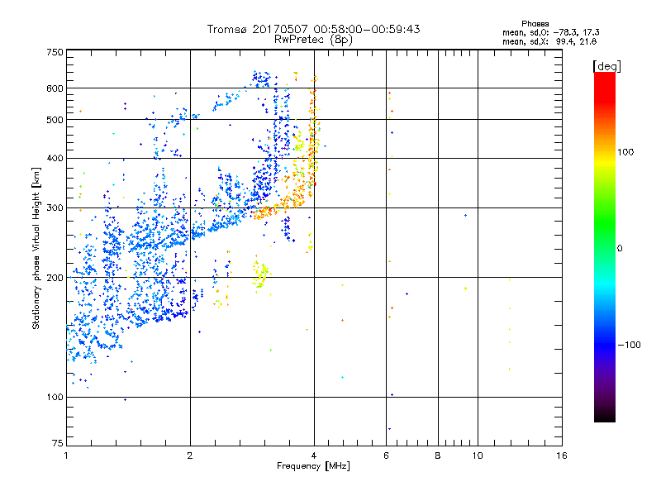Image resolution: width=661 pixels, height=496 pixels.
Task: Click the x-axis label "16"
Action: point(562,455)
